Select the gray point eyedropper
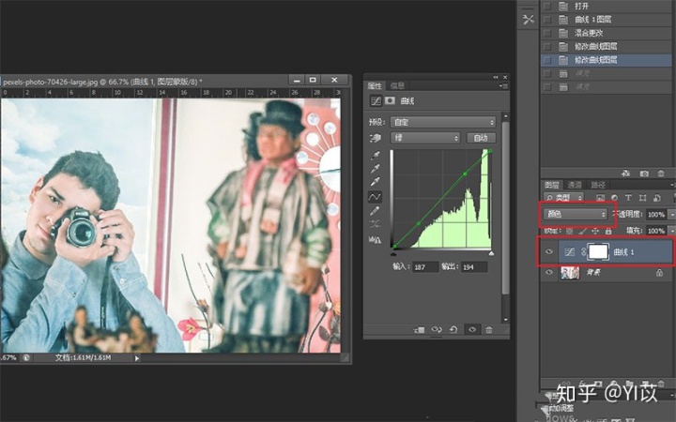Screen dimensions: 676x422 pyautogui.click(x=375, y=169)
